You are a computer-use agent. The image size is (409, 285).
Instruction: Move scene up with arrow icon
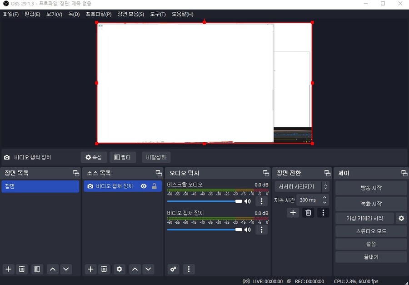tap(53, 269)
